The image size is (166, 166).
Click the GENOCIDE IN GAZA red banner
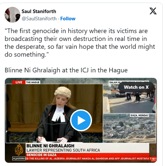tap(88, 155)
